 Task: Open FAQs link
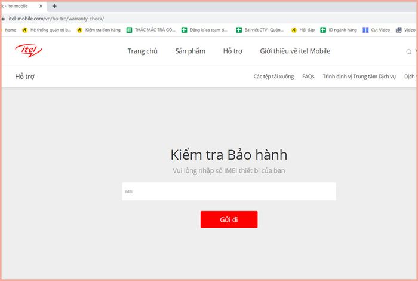tap(308, 77)
